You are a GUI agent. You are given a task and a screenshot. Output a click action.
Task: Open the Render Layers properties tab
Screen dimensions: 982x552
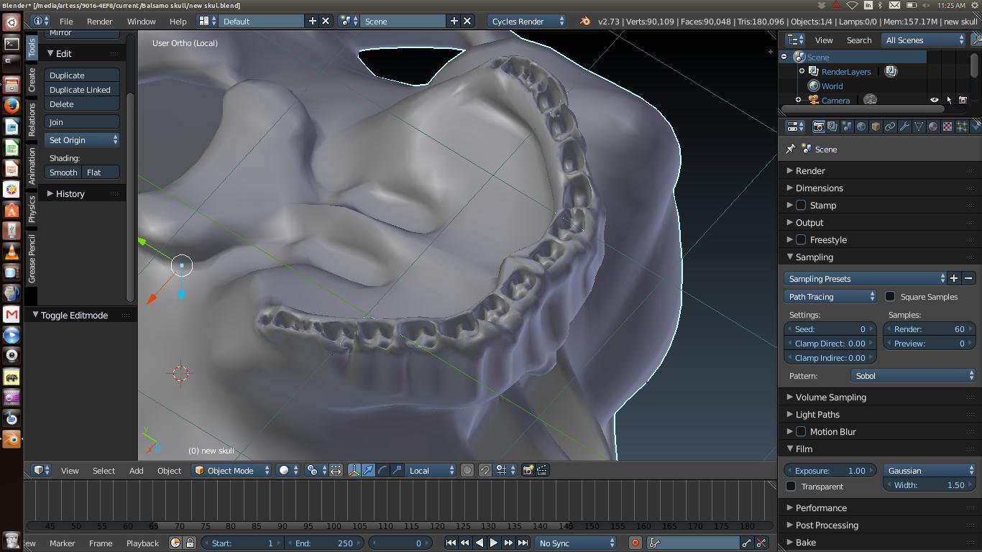pyautogui.click(x=832, y=126)
